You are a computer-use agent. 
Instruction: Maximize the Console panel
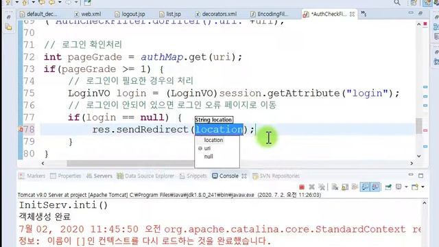[x=420, y=176]
